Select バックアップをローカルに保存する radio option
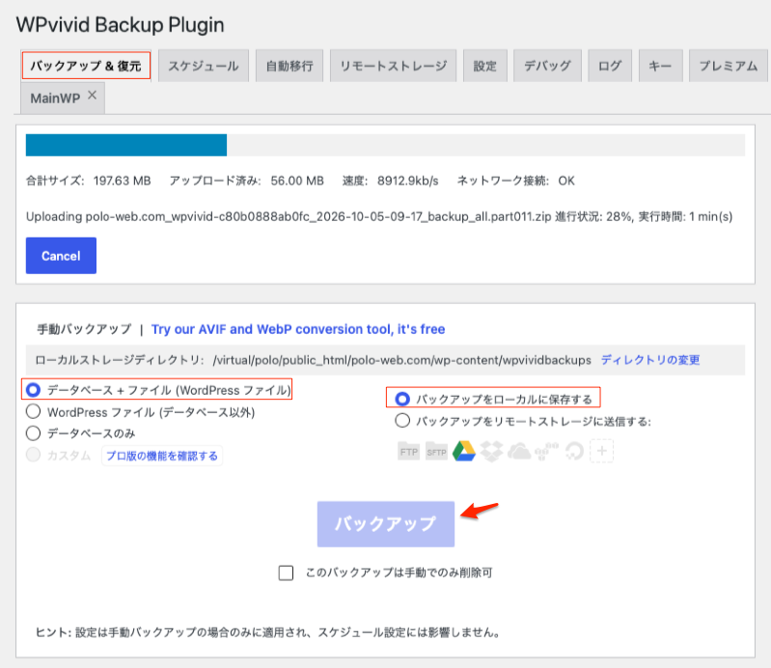 click(x=402, y=399)
